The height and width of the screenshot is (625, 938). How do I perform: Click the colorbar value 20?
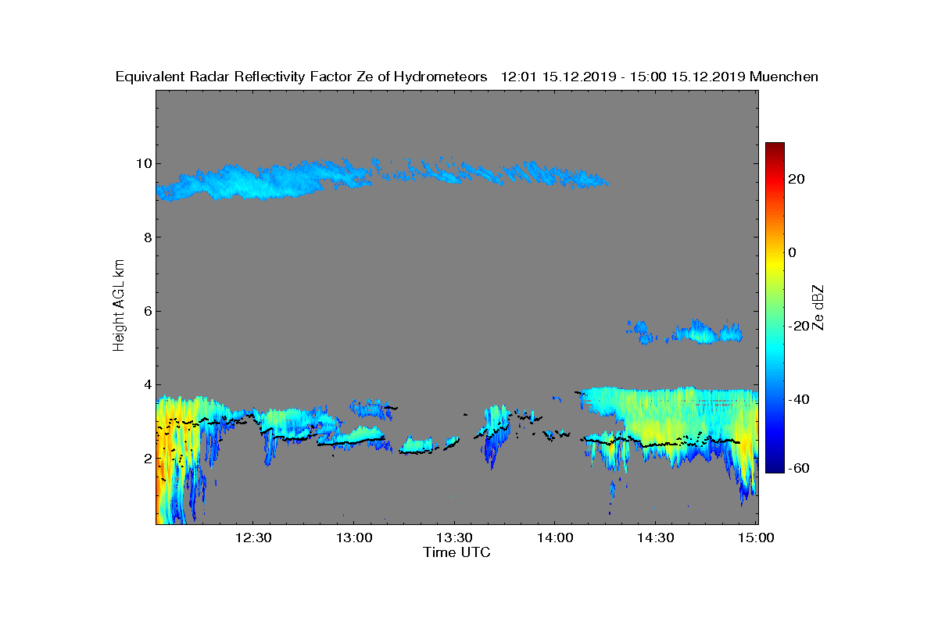click(x=797, y=179)
